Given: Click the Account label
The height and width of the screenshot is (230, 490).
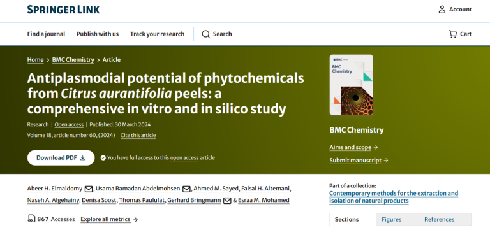Looking at the screenshot, I should 461,10.
